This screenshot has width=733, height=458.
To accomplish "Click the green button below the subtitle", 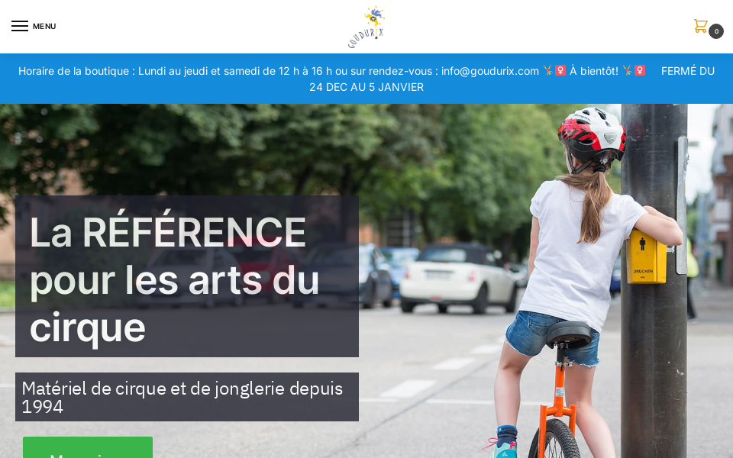I will coord(88,447).
